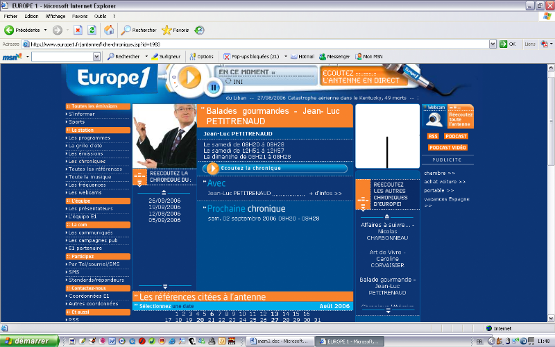
Task: Open Hotmail from the MSN toolbar
Action: (x=302, y=56)
